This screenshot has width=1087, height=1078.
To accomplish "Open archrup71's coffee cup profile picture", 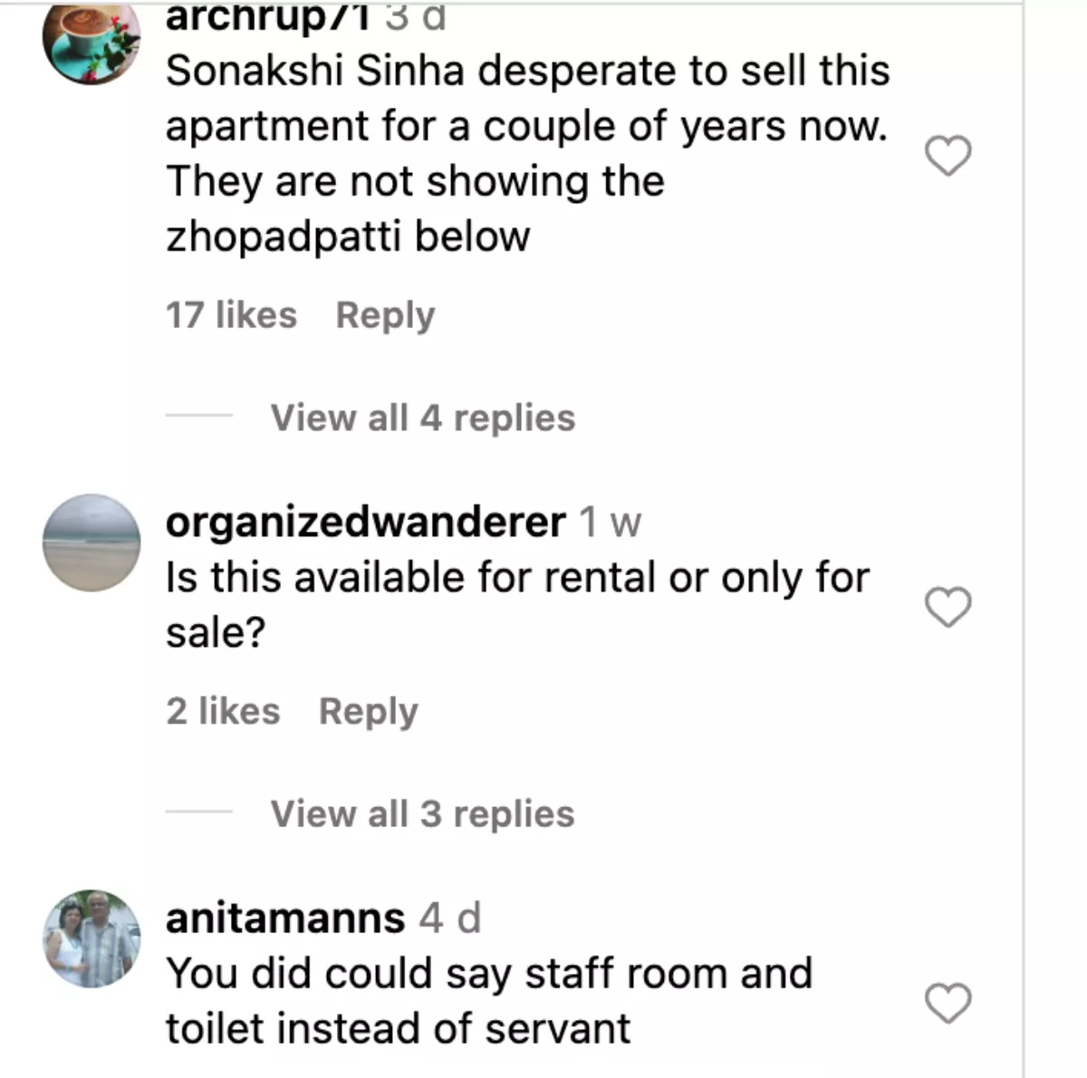I will point(91,40).
